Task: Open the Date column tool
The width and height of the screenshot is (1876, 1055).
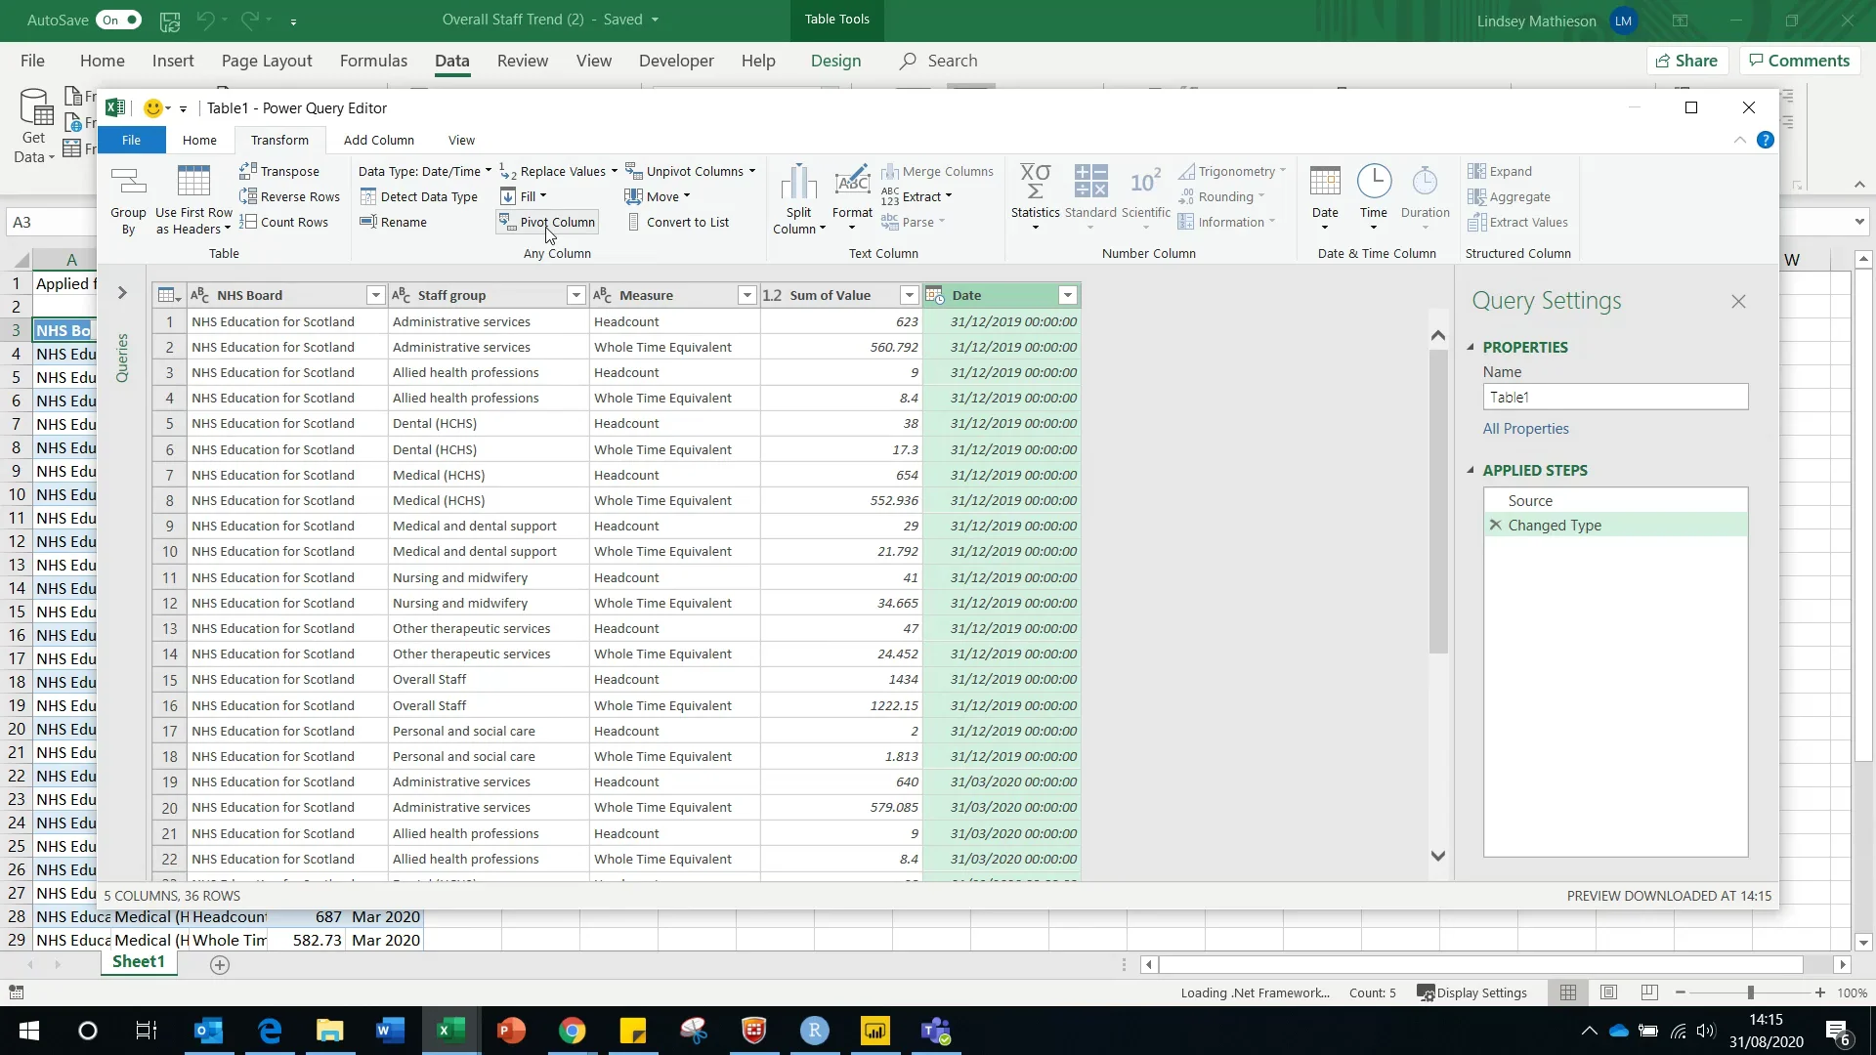Action: (x=1325, y=199)
